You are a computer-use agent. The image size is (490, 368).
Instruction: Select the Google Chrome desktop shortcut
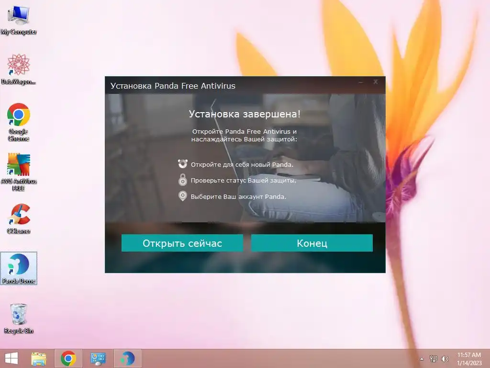pyautogui.click(x=19, y=122)
